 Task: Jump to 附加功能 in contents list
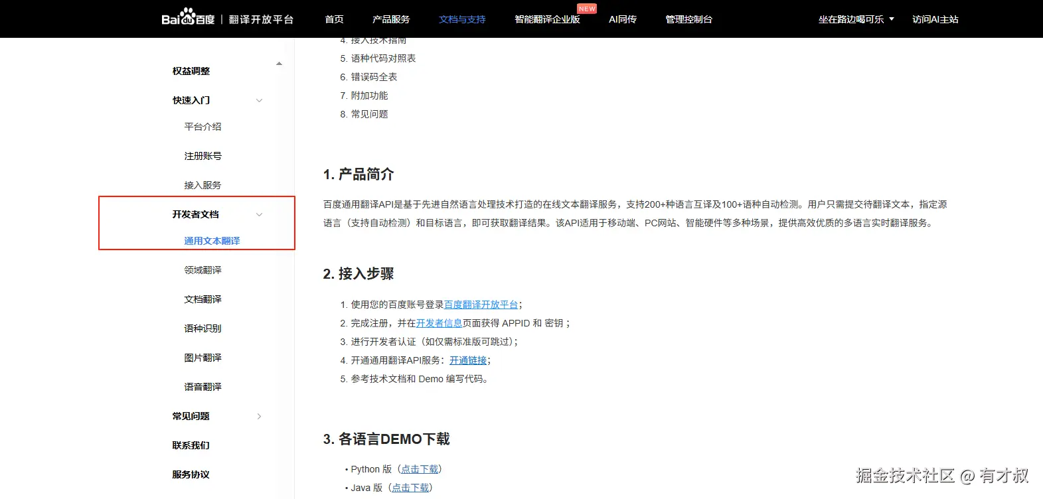point(369,96)
